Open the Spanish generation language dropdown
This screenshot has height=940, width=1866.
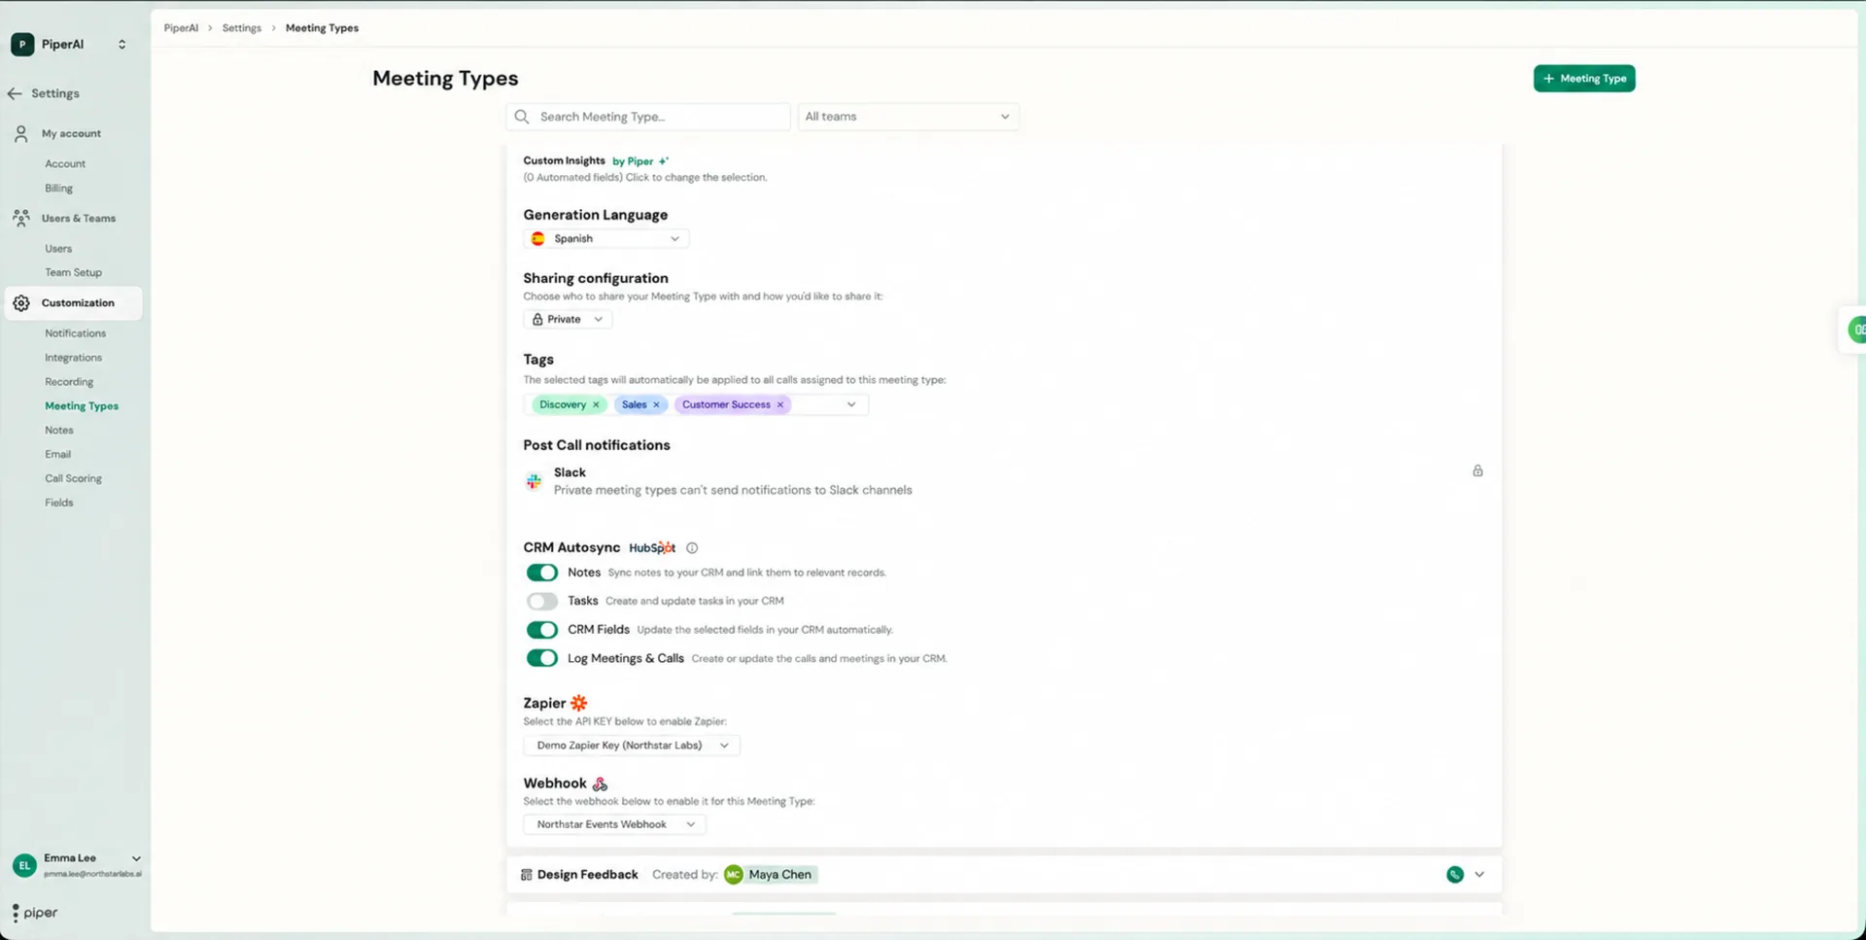605,238
